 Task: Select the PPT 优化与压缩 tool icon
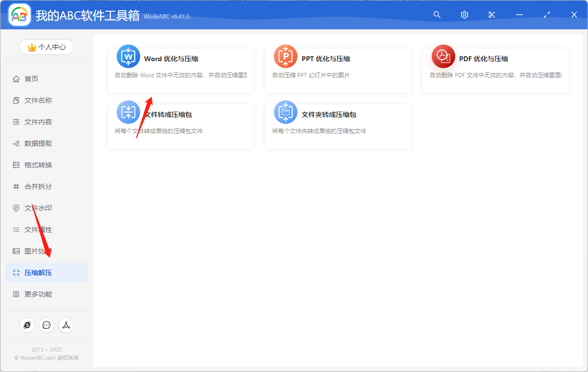point(286,56)
